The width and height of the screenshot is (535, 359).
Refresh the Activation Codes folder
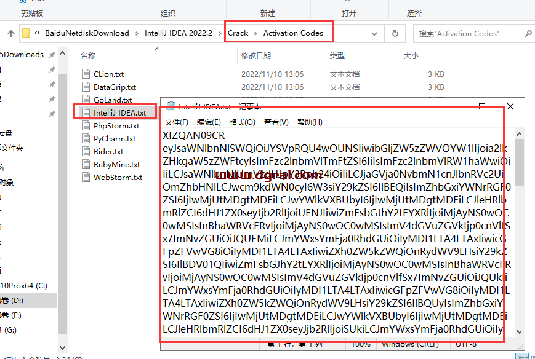point(395,33)
